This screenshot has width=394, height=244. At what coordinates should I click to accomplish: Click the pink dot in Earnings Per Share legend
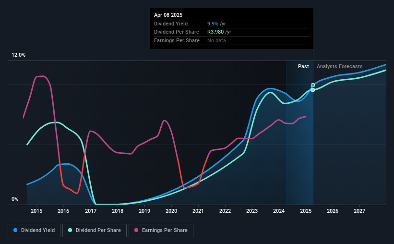point(136,230)
